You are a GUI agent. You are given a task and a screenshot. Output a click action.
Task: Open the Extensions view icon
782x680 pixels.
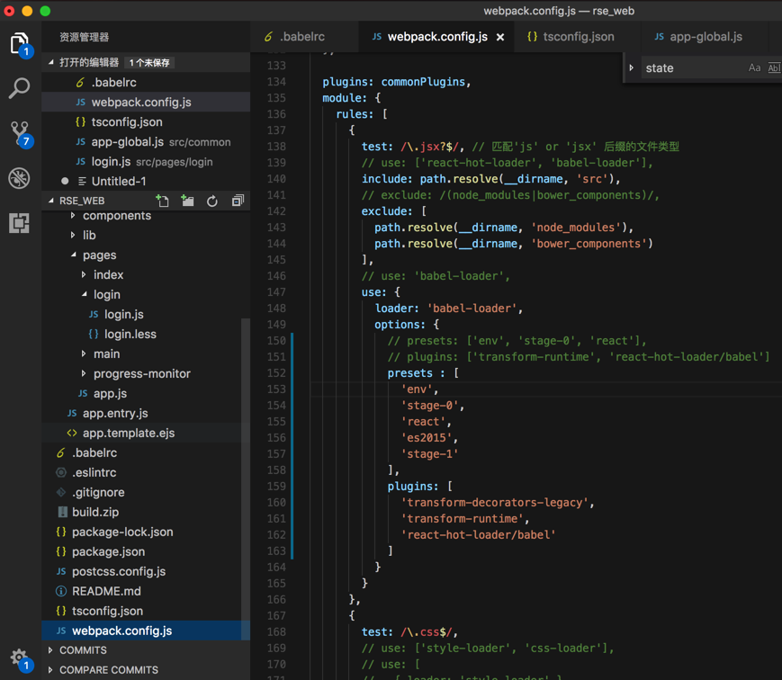[20, 222]
